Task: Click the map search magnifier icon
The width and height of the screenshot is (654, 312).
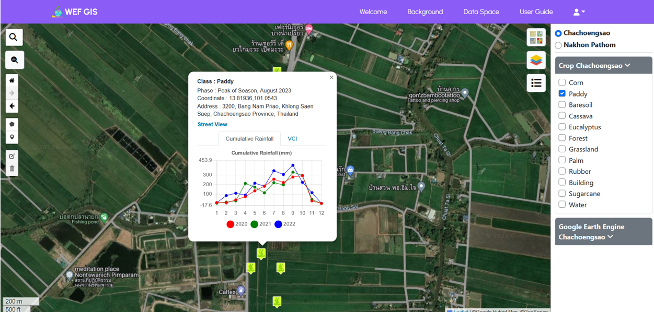Action: point(14,37)
